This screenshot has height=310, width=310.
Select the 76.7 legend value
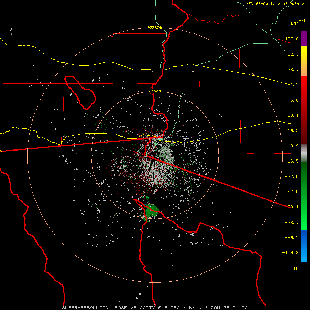coord(293,69)
